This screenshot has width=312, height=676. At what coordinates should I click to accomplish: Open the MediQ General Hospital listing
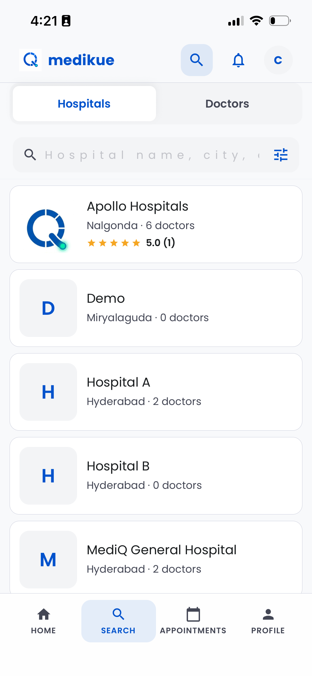coord(156,557)
